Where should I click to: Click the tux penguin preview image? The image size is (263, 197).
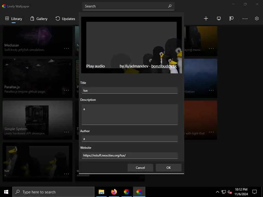pyautogui.click(x=131, y=45)
